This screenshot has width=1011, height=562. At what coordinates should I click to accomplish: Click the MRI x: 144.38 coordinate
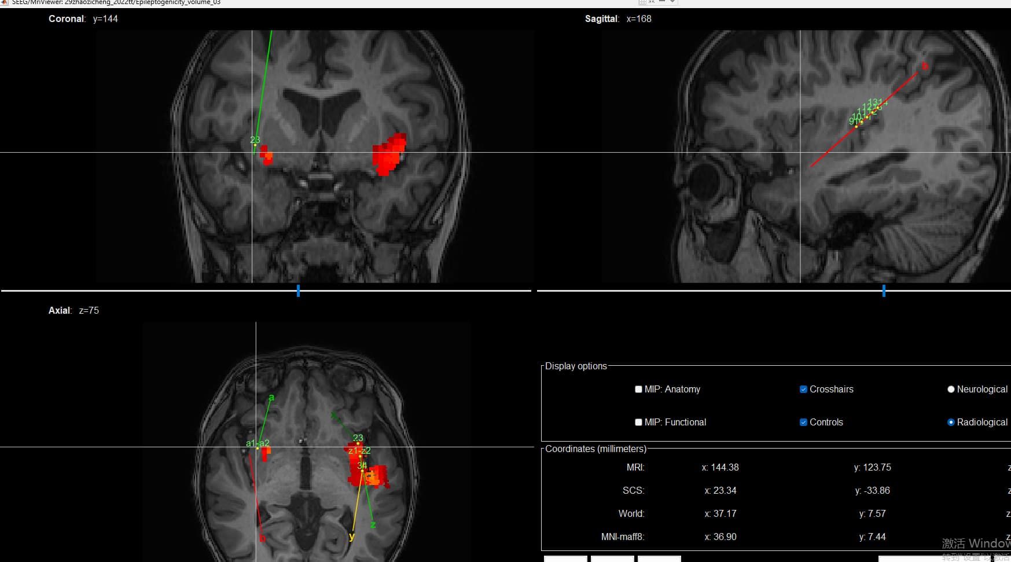click(720, 468)
